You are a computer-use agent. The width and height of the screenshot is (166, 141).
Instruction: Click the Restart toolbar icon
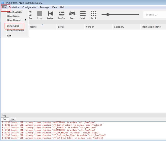[x=51, y=15]
